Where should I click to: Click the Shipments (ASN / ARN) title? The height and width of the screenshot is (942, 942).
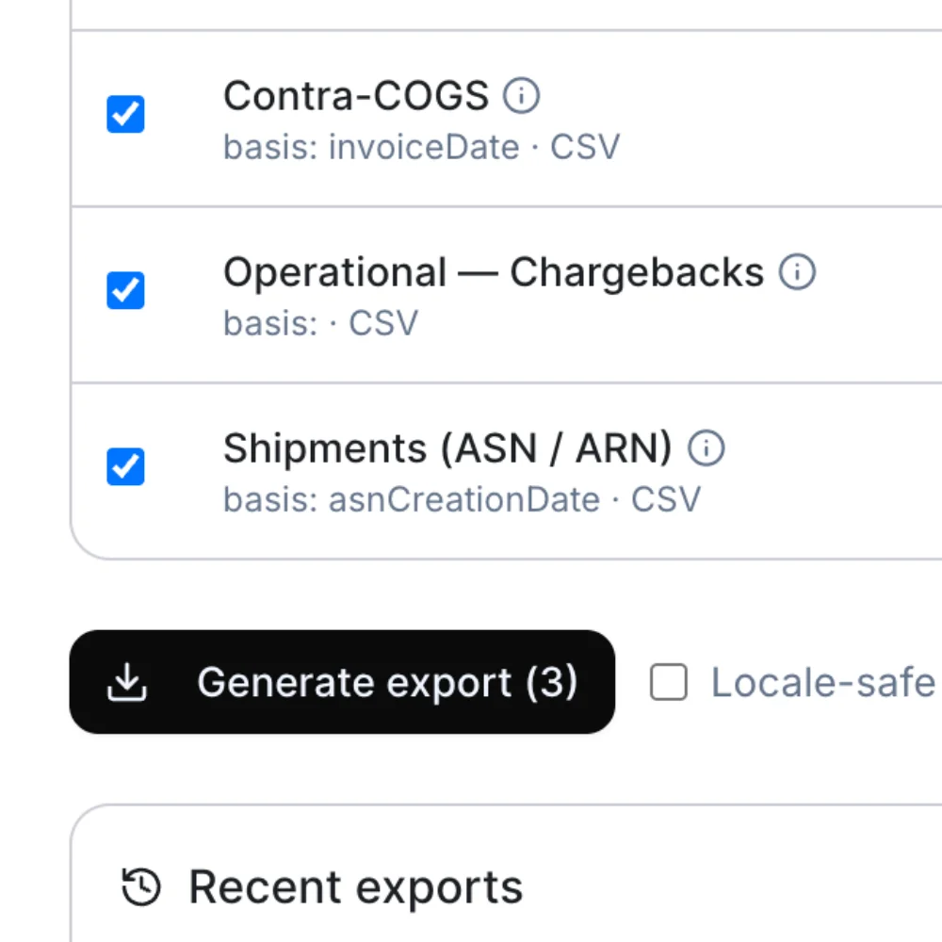pyautogui.click(x=447, y=448)
